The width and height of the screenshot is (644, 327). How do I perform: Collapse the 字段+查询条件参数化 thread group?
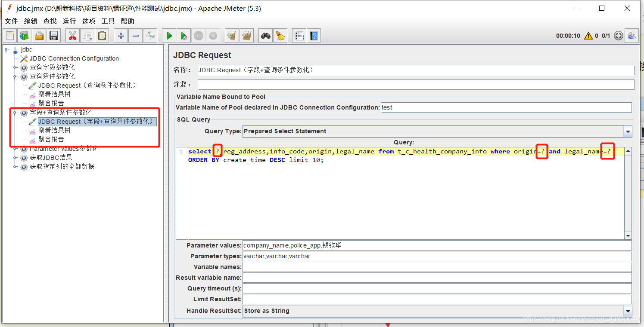tap(15, 113)
